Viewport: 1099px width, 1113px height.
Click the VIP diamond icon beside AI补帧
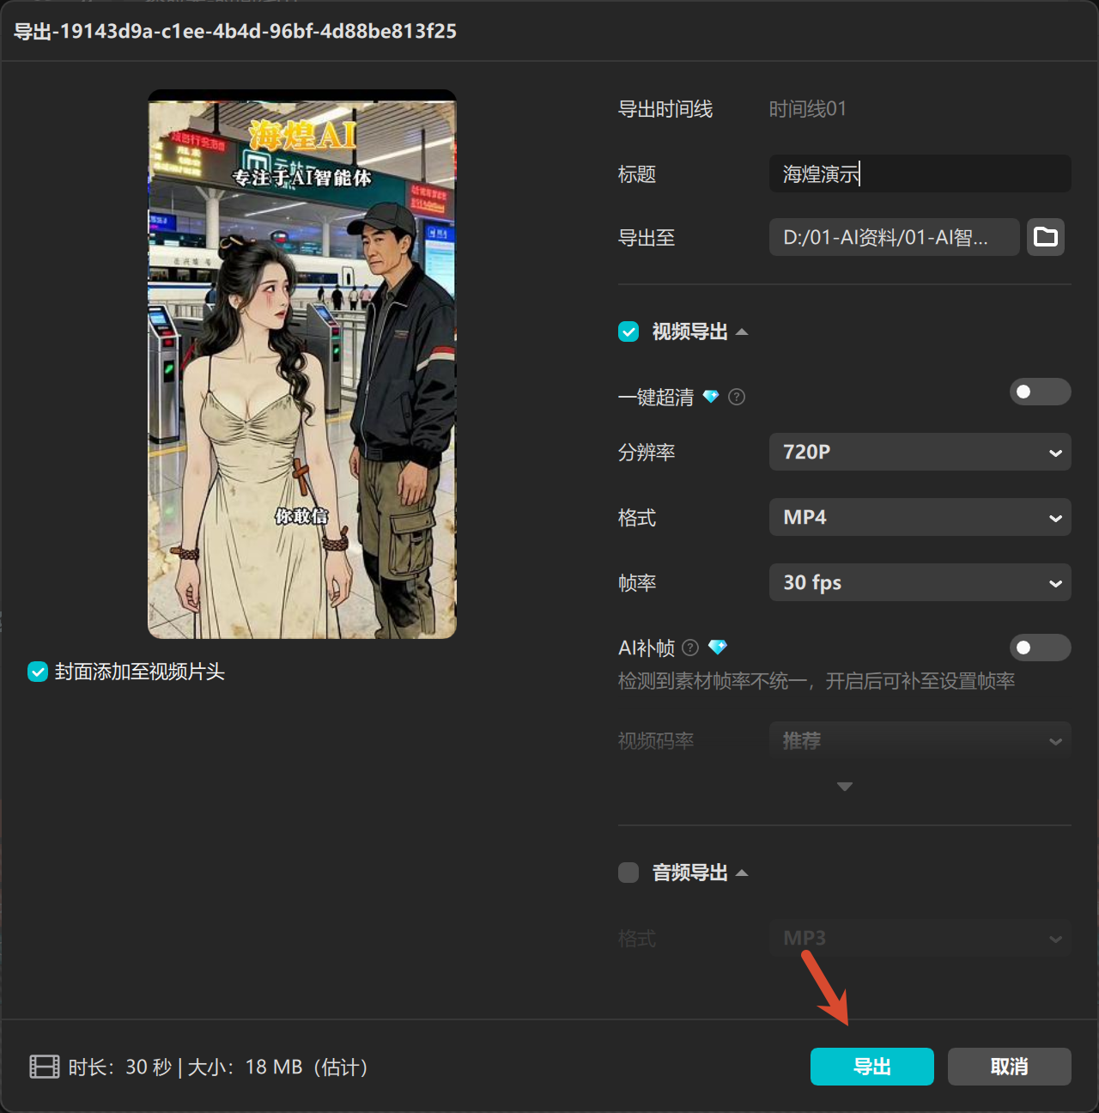pos(718,648)
